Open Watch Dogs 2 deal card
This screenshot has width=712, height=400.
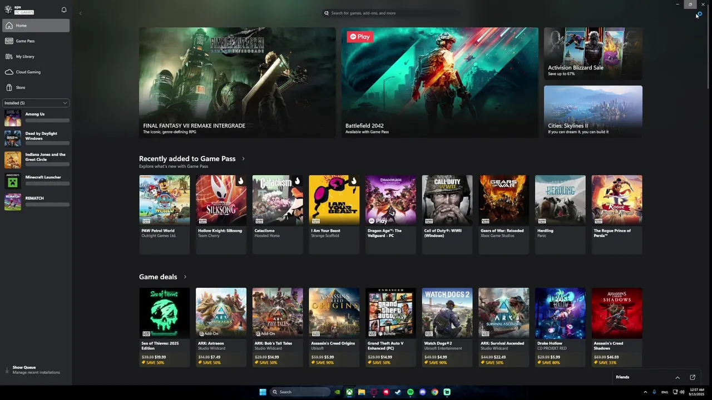[447, 327]
